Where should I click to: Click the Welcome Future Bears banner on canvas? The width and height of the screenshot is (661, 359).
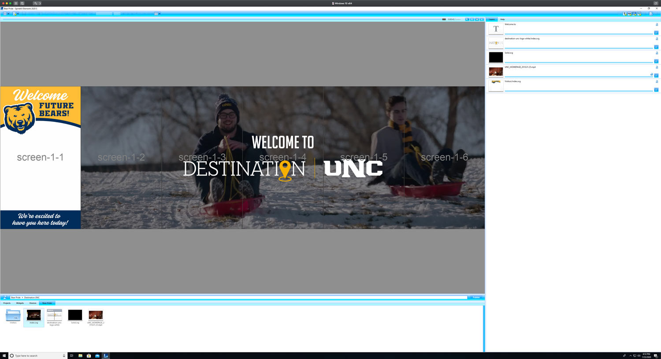41,110
